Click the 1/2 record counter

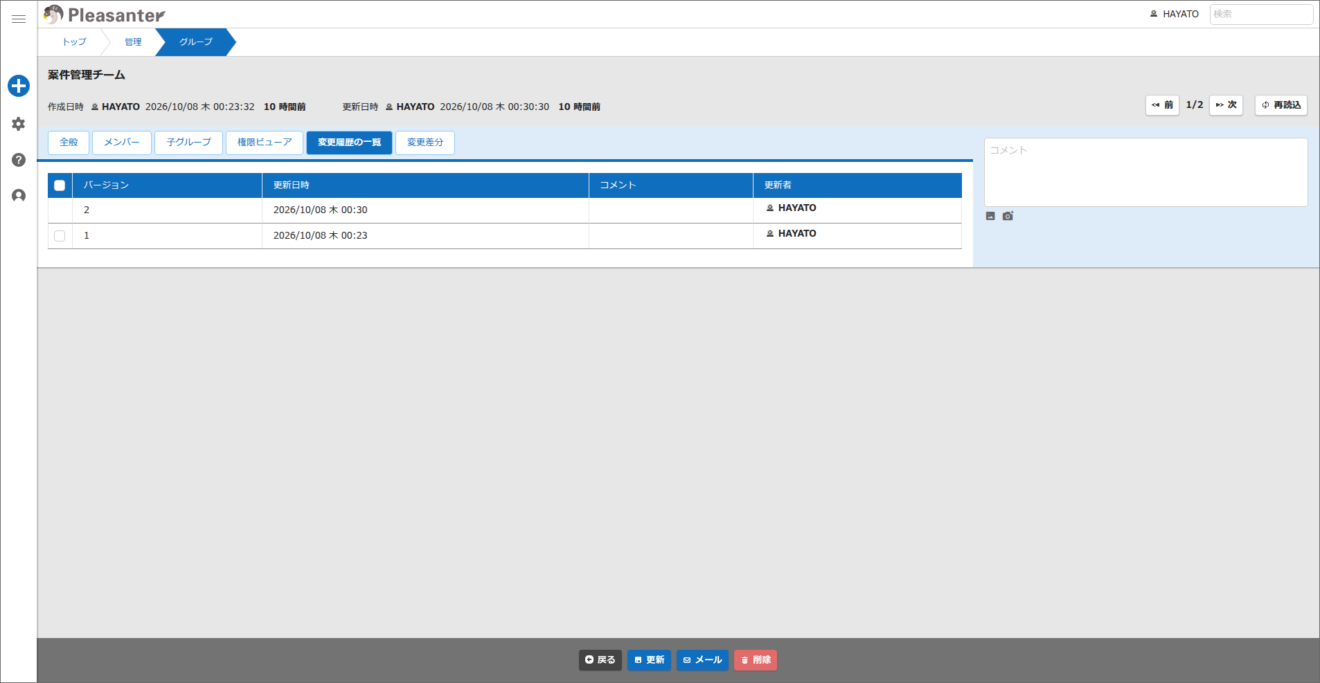(1195, 105)
